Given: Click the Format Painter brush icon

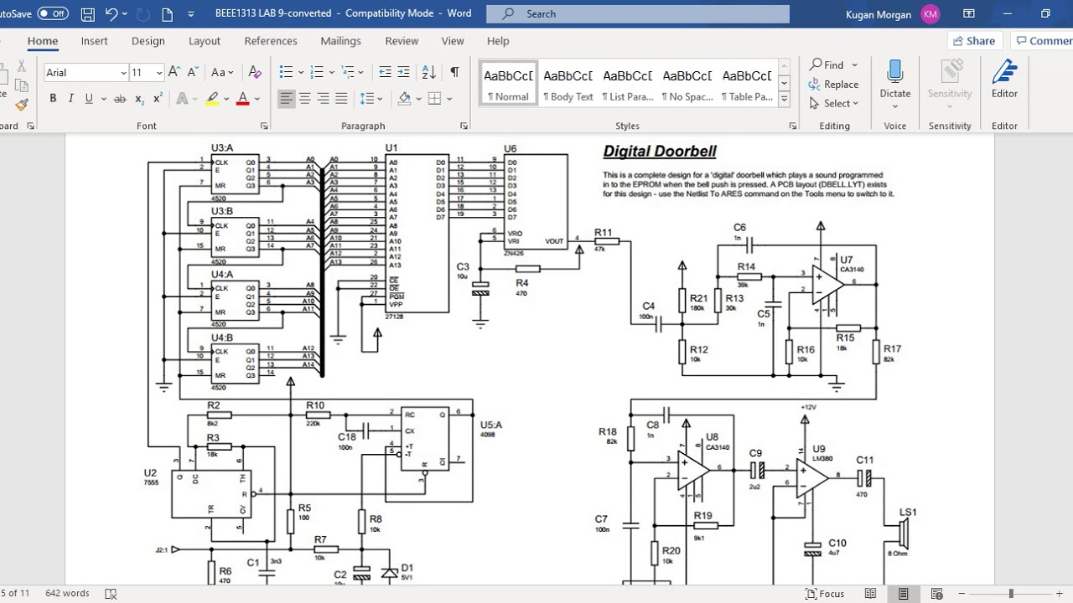Looking at the screenshot, I should click(22, 105).
